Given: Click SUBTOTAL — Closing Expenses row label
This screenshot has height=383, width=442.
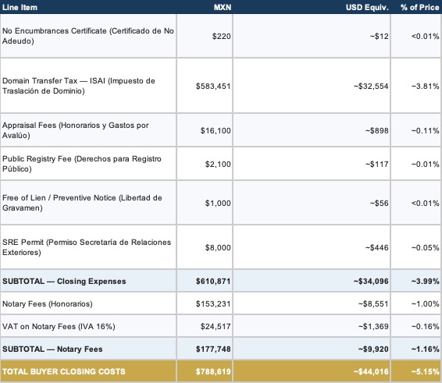Looking at the screenshot, I should [x=64, y=282].
